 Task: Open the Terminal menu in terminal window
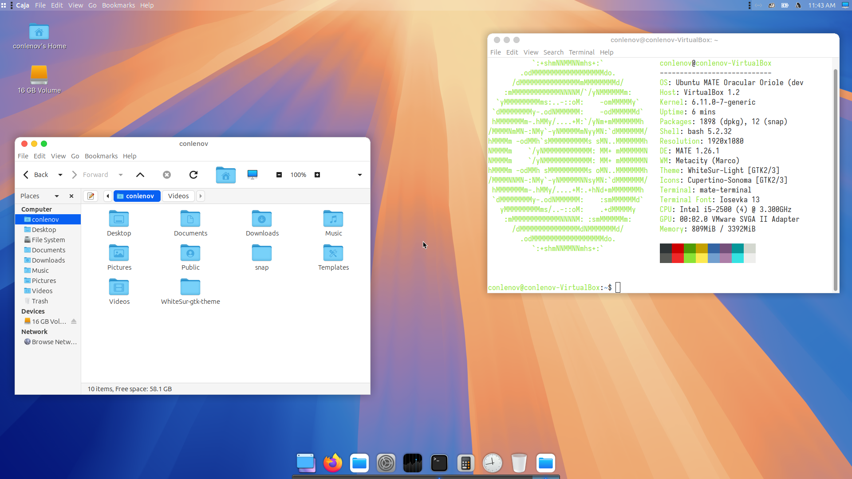[x=581, y=52]
